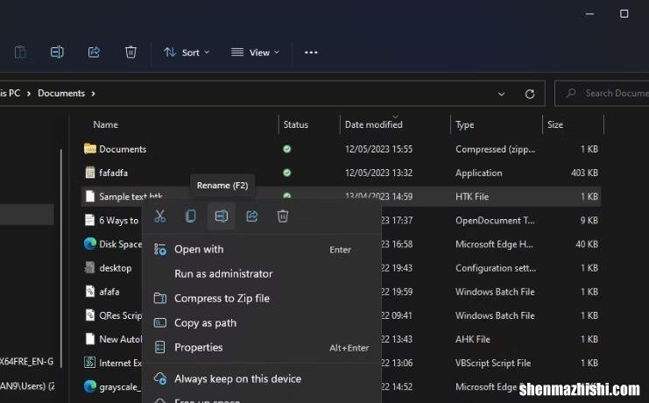This screenshot has height=403, width=649.
Task: Click the navigation pane scrollbar
Action: [61, 258]
